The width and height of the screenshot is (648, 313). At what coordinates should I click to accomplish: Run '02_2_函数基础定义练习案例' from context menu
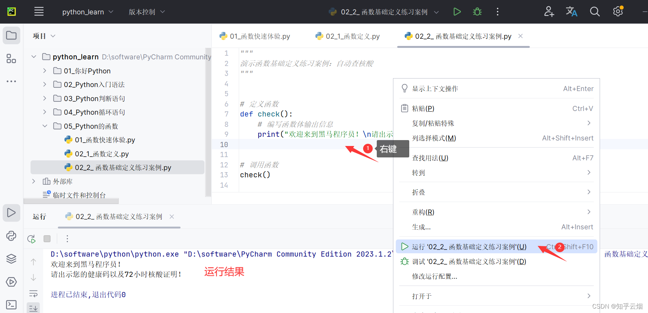(x=496, y=247)
